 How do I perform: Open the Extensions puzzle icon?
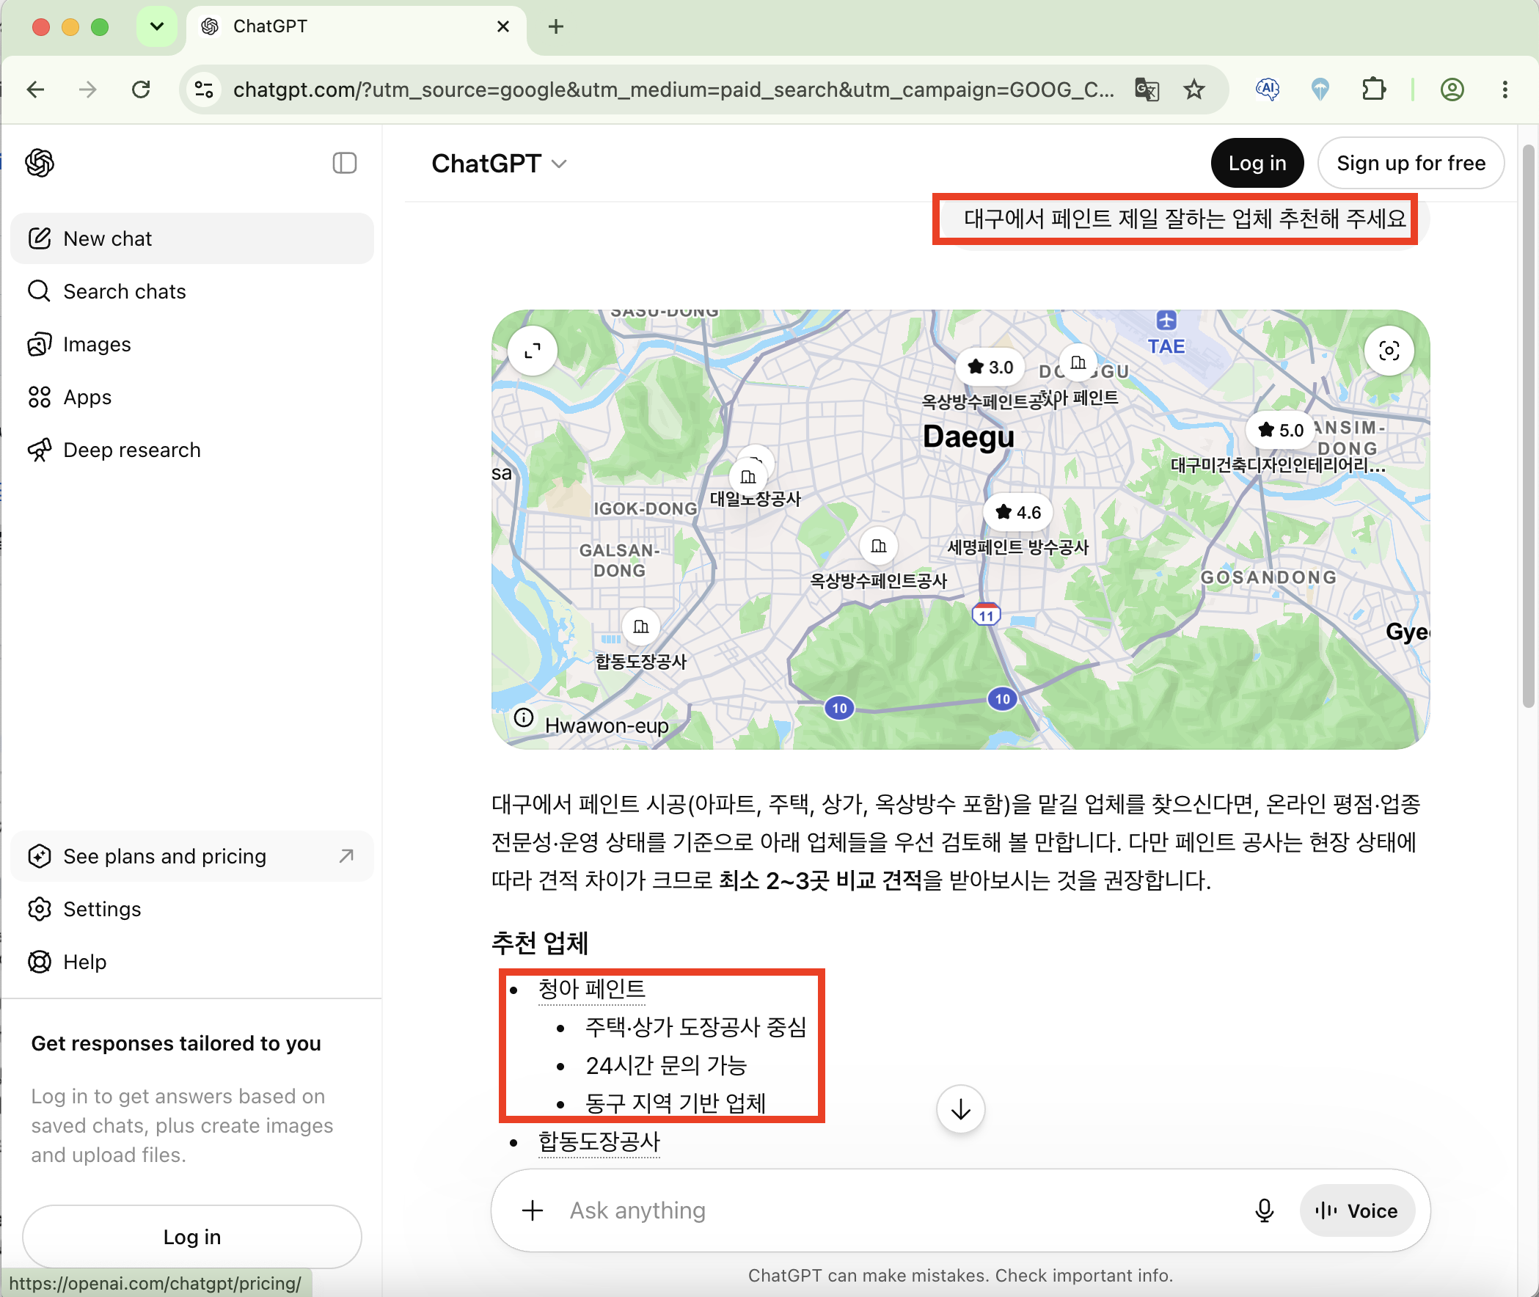coord(1373,89)
